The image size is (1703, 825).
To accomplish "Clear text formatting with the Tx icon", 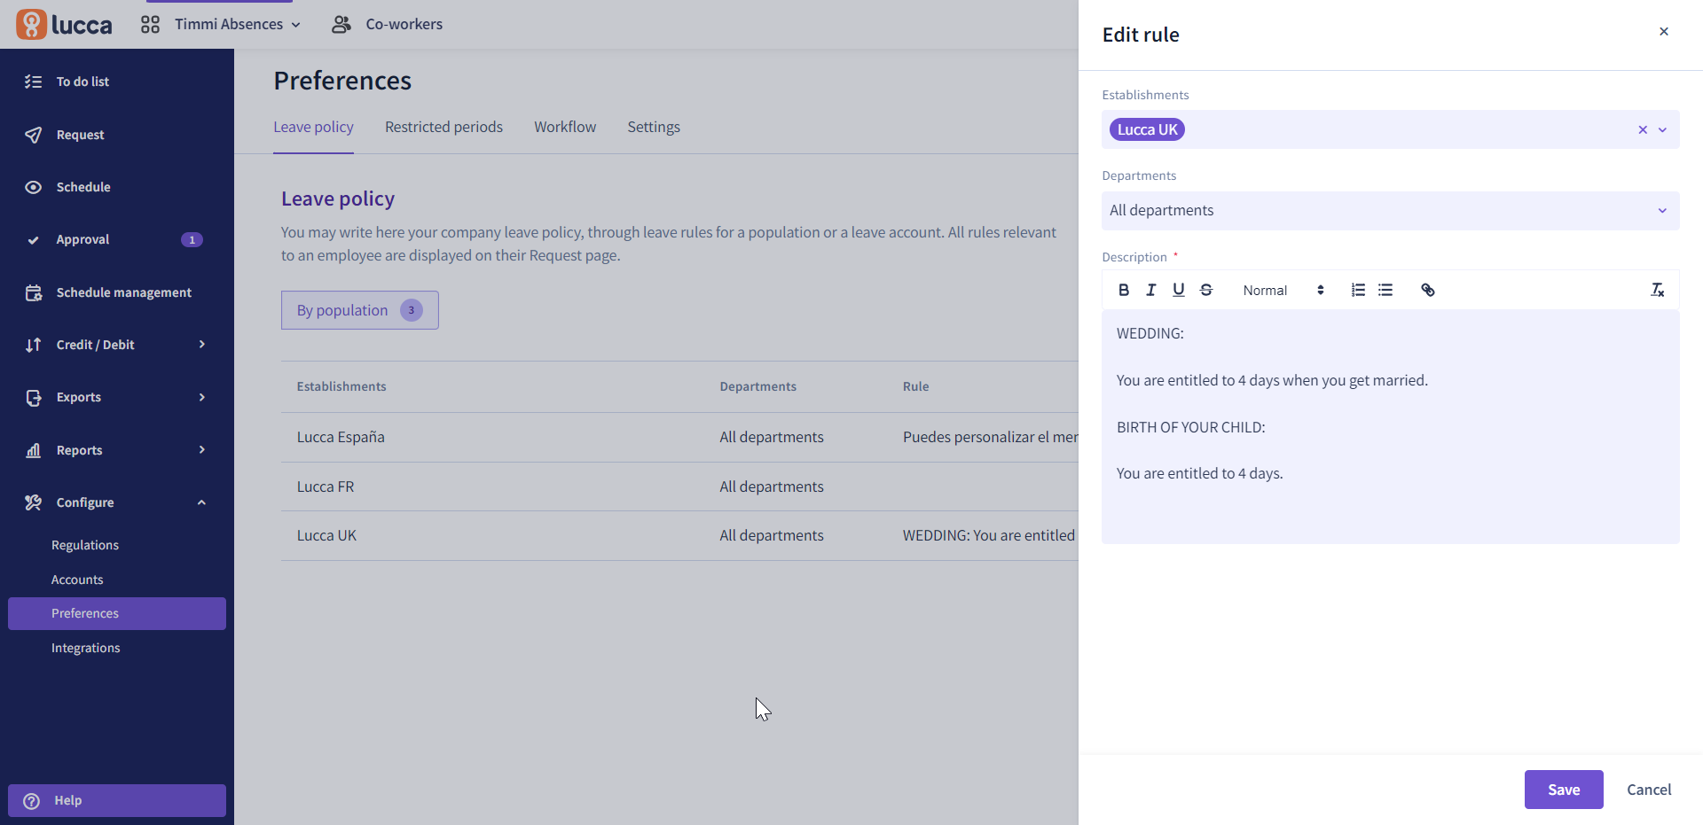I will (1657, 290).
